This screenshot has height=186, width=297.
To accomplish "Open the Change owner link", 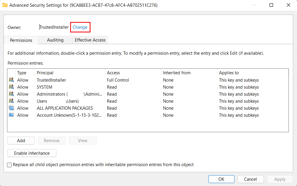I will (80, 27).
